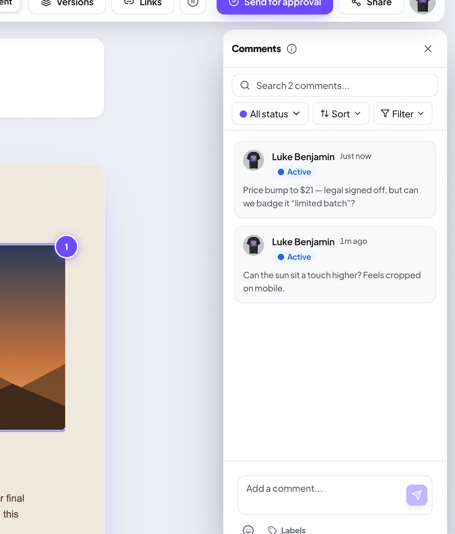Toggle Active status on price bump comment
This screenshot has height=534, width=455.
click(294, 172)
